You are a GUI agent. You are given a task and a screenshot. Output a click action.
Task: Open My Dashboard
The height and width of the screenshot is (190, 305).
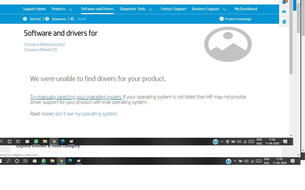[x=246, y=9]
